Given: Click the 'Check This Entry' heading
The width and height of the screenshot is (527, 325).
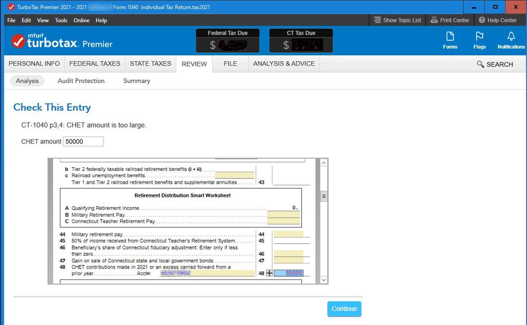Looking at the screenshot, I should (x=52, y=107).
